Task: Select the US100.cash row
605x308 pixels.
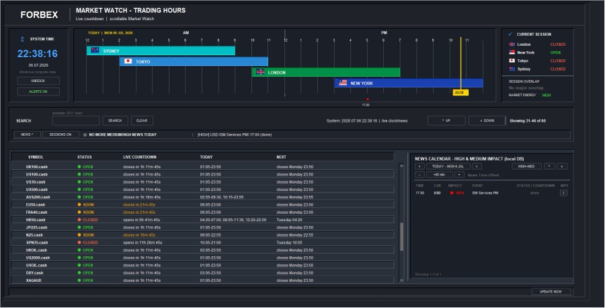Action: [x=202, y=174]
